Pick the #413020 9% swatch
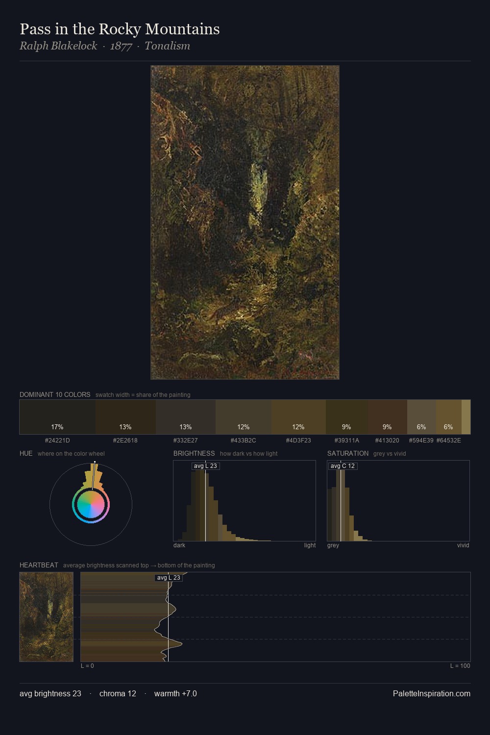The height and width of the screenshot is (735, 490). 388,417
